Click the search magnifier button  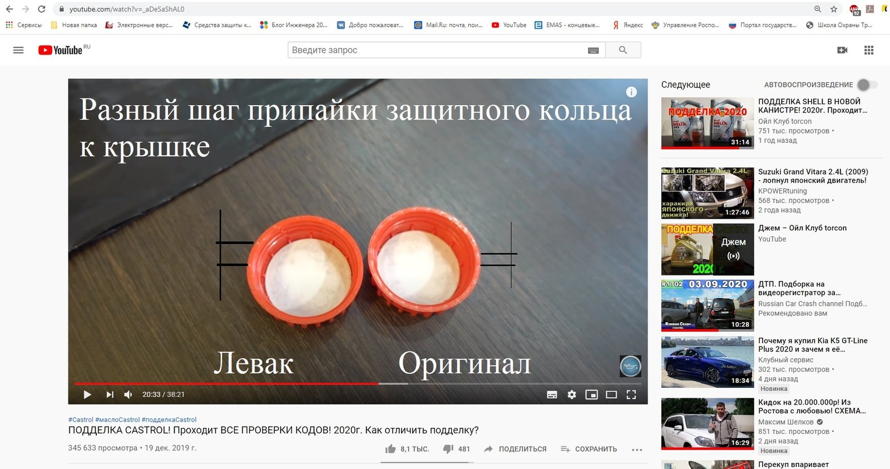coord(623,50)
